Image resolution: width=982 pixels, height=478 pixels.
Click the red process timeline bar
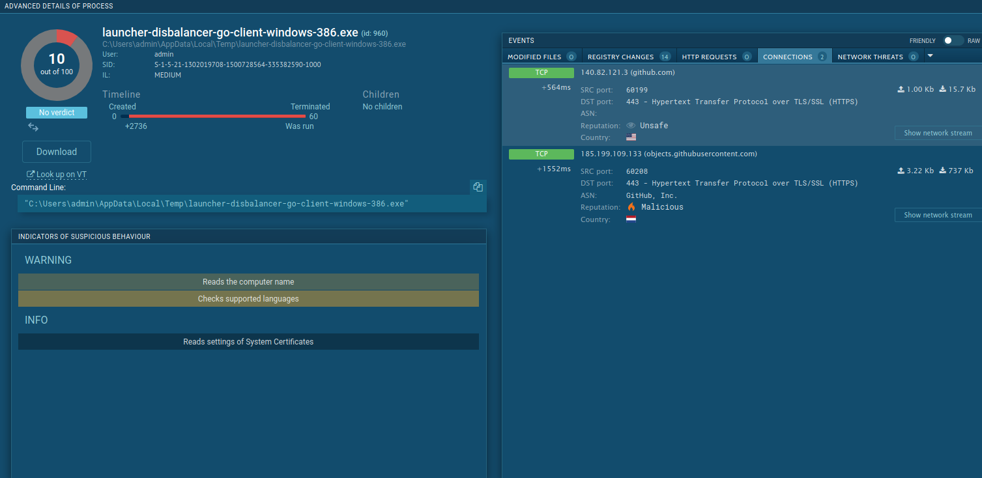click(x=216, y=117)
